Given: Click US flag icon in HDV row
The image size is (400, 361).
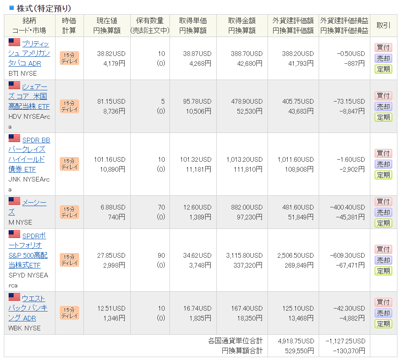Looking at the screenshot, I should pos(14,86).
